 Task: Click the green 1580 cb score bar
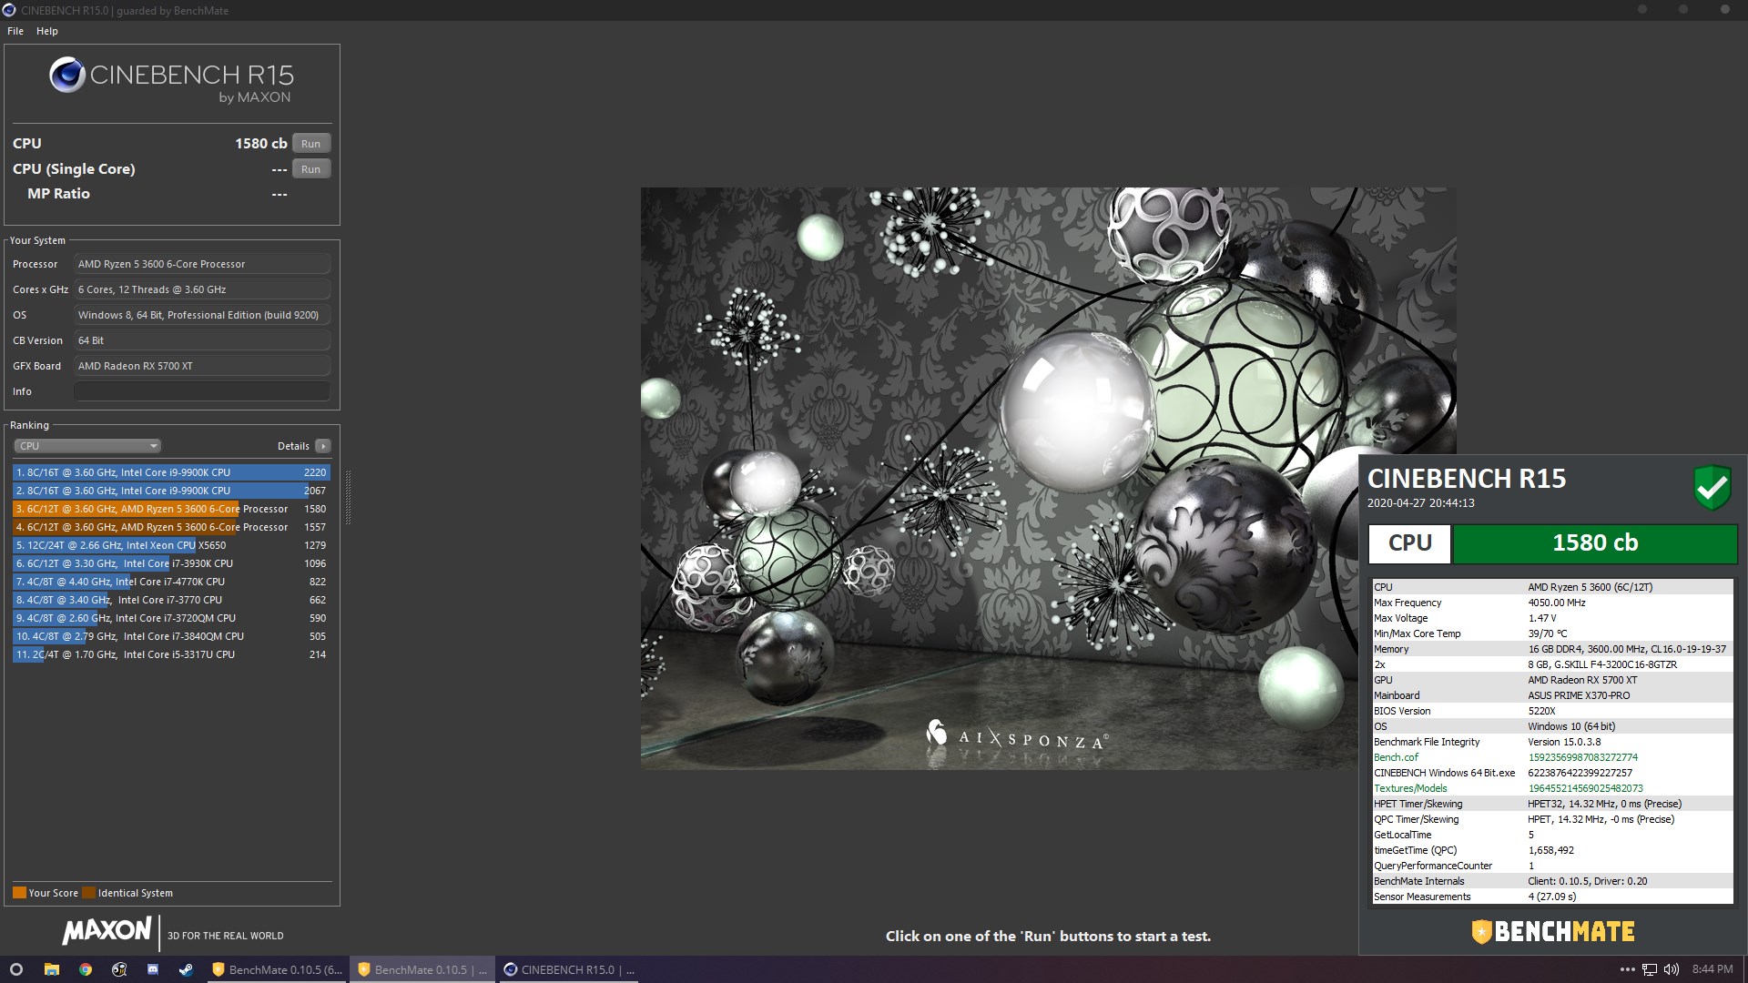[x=1595, y=543]
